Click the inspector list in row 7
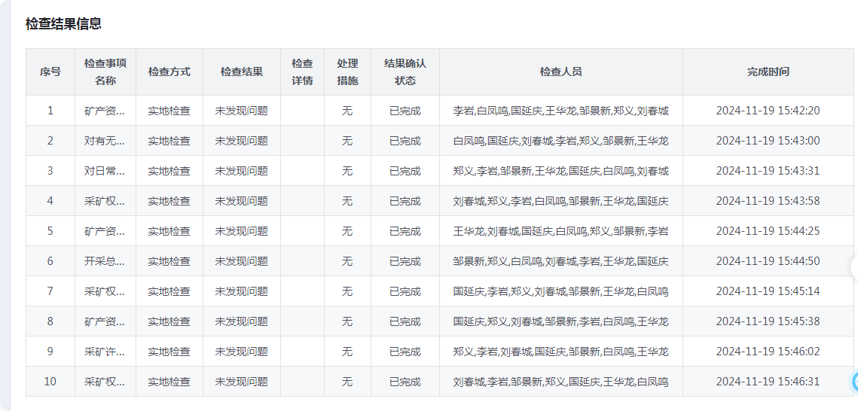The height and width of the screenshot is (411, 858). pos(560,291)
